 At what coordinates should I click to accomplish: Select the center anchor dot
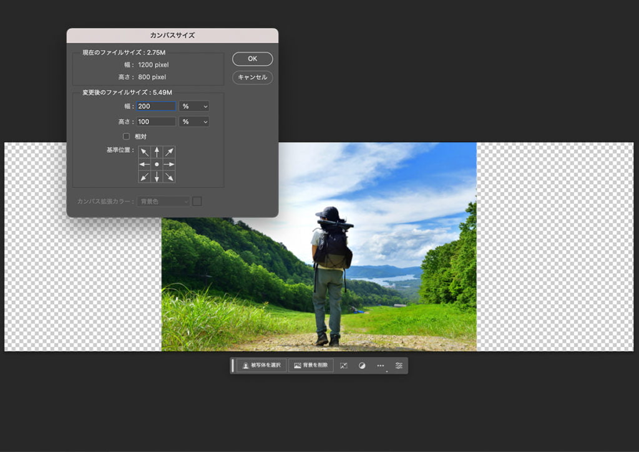click(157, 165)
